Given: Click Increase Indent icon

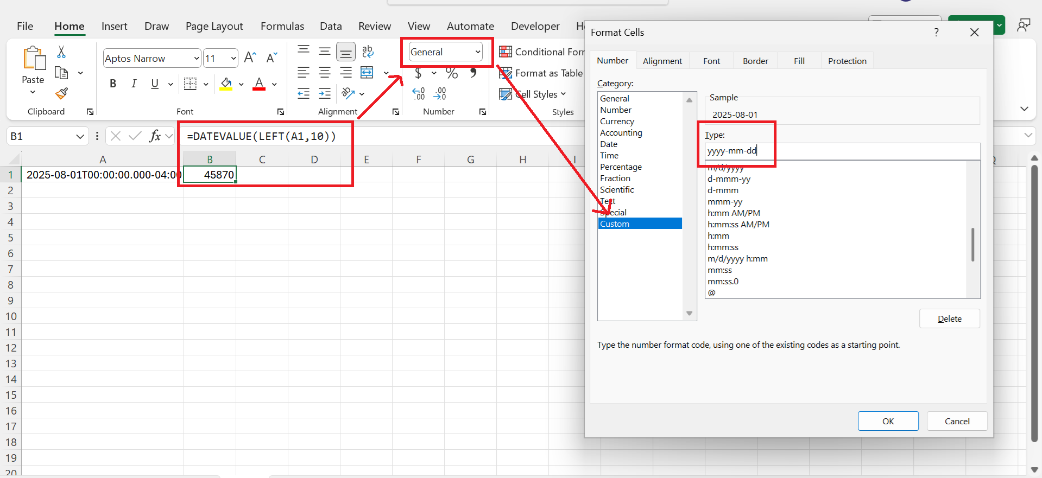Looking at the screenshot, I should 325,93.
